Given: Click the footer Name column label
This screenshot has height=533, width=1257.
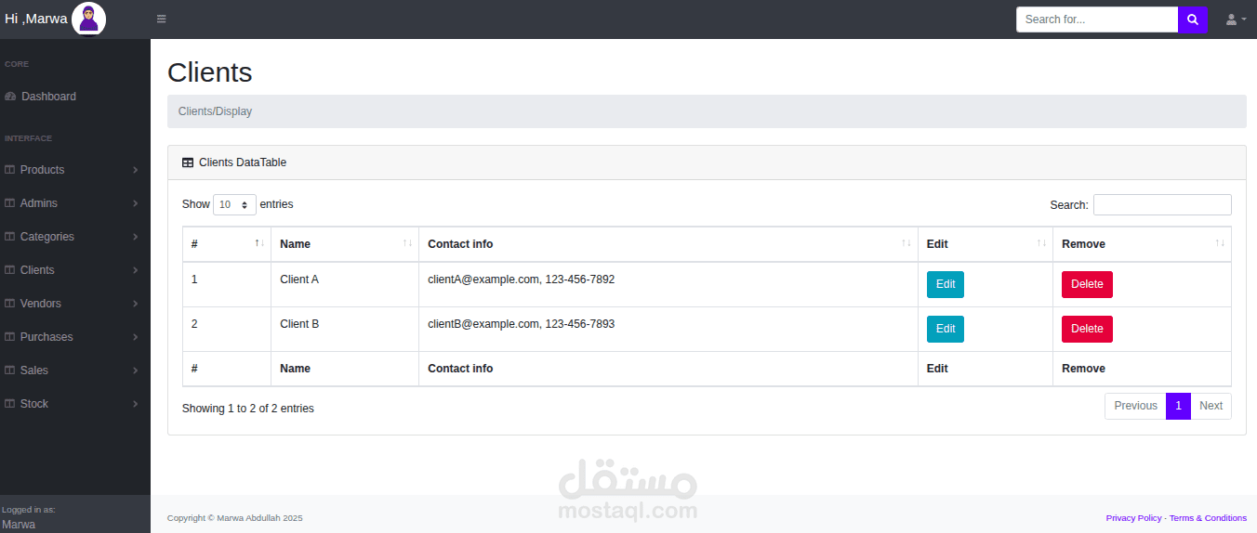Looking at the screenshot, I should (x=295, y=369).
